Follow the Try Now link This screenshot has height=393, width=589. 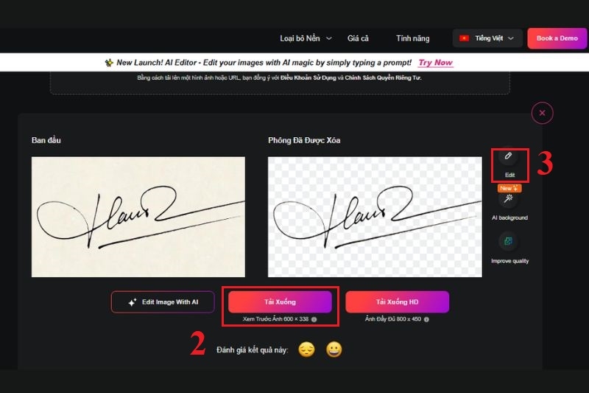[436, 63]
